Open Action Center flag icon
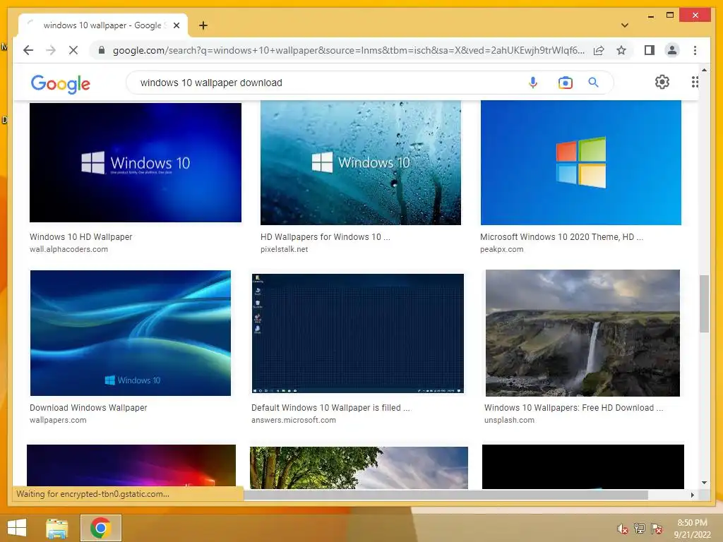The width and height of the screenshot is (723, 542). 657,528
